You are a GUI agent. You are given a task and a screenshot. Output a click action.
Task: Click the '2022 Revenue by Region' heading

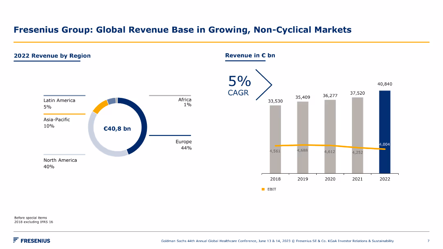(52, 56)
